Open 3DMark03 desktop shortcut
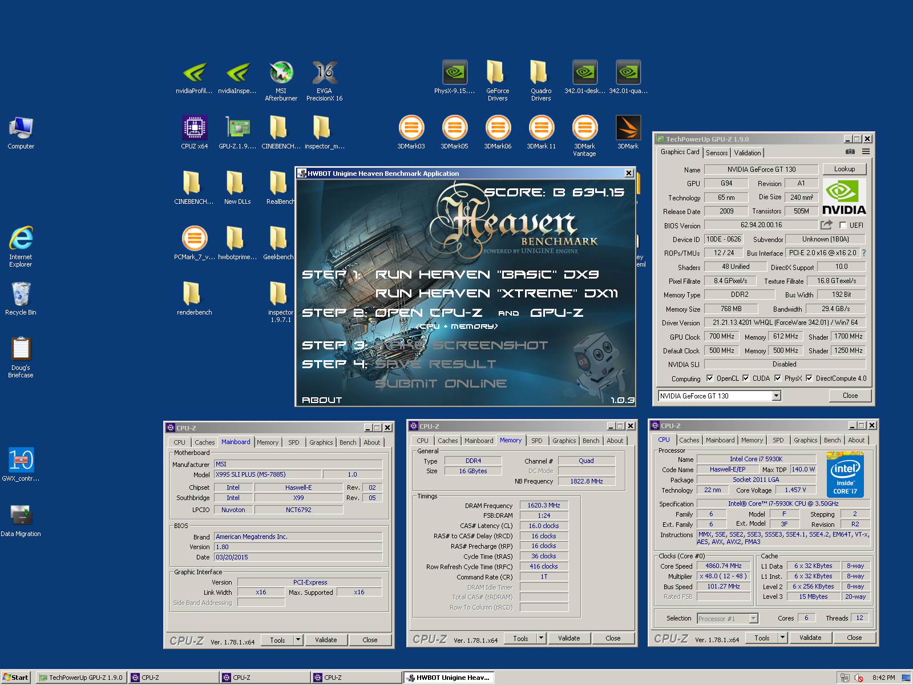 (x=411, y=132)
